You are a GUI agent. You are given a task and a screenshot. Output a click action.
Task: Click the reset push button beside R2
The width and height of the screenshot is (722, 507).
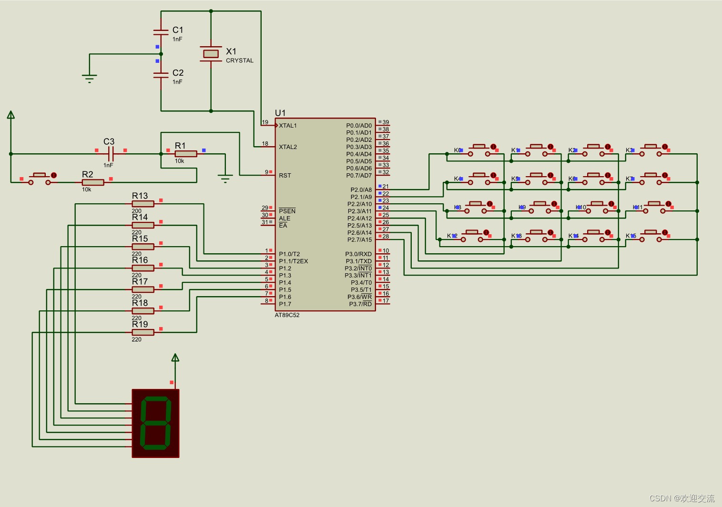[40, 179]
